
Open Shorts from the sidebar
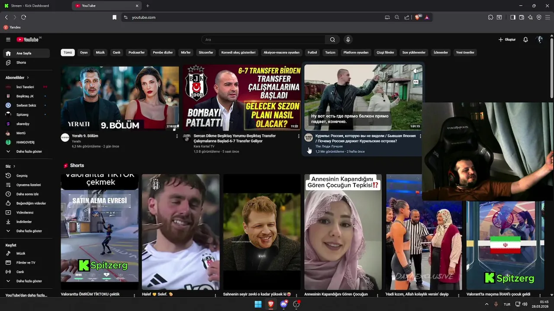click(27, 63)
